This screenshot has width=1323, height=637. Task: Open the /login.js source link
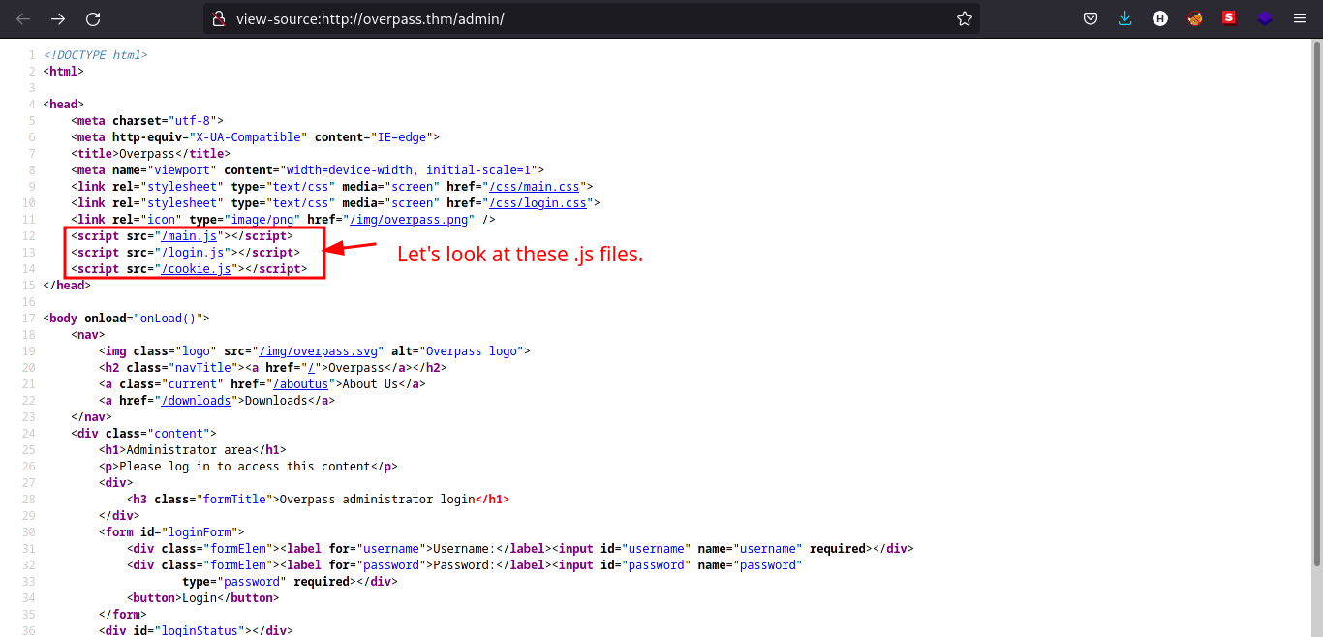pos(193,252)
